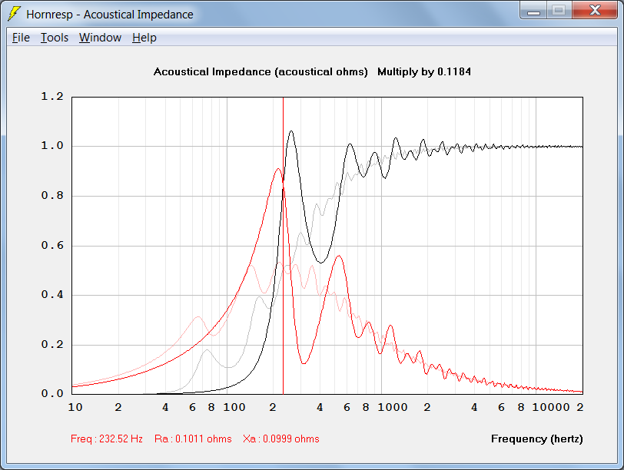
Task: Open the Tools menu
Action: [55, 38]
